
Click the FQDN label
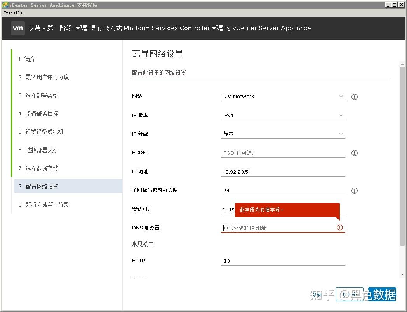tap(139, 152)
